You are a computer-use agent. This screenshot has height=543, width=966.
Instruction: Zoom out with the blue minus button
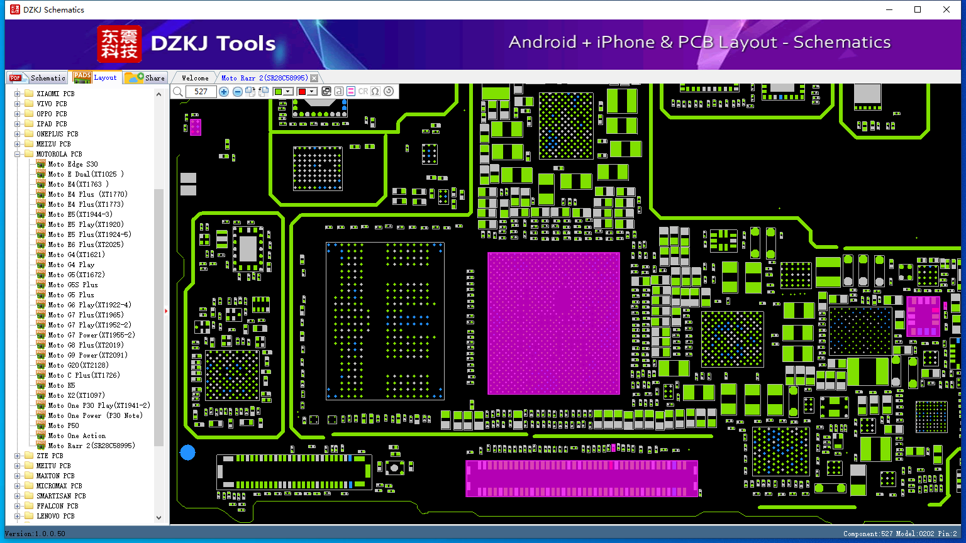[238, 92]
